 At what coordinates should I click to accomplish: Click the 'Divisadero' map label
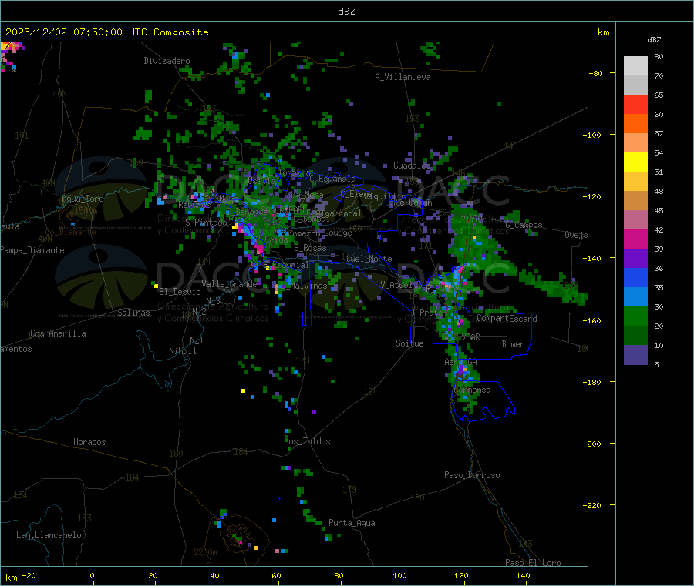[167, 61]
